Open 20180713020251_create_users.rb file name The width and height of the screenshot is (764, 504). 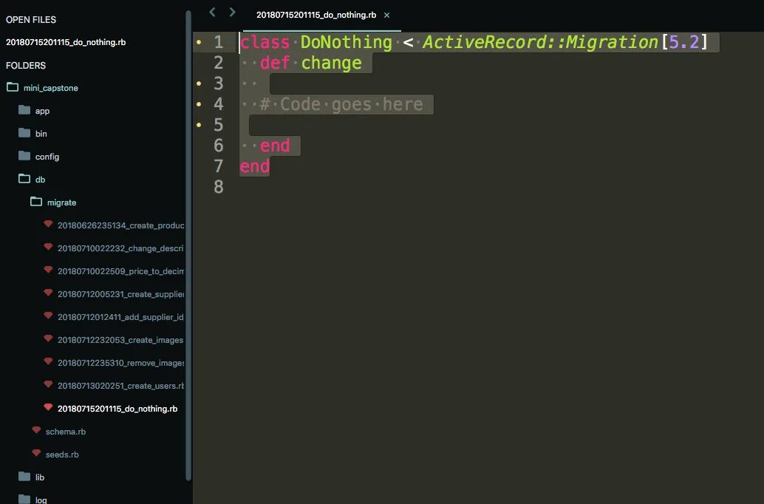pos(121,386)
